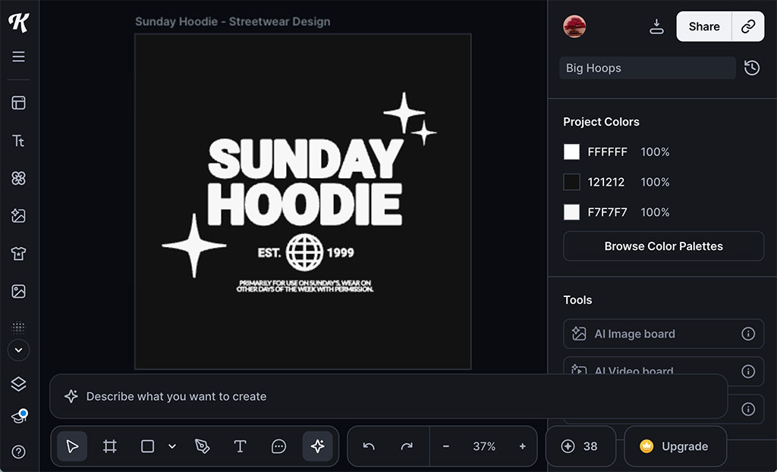Select the Text tool from bottom toolbar
Image resolution: width=777 pixels, height=472 pixels.
pos(240,446)
